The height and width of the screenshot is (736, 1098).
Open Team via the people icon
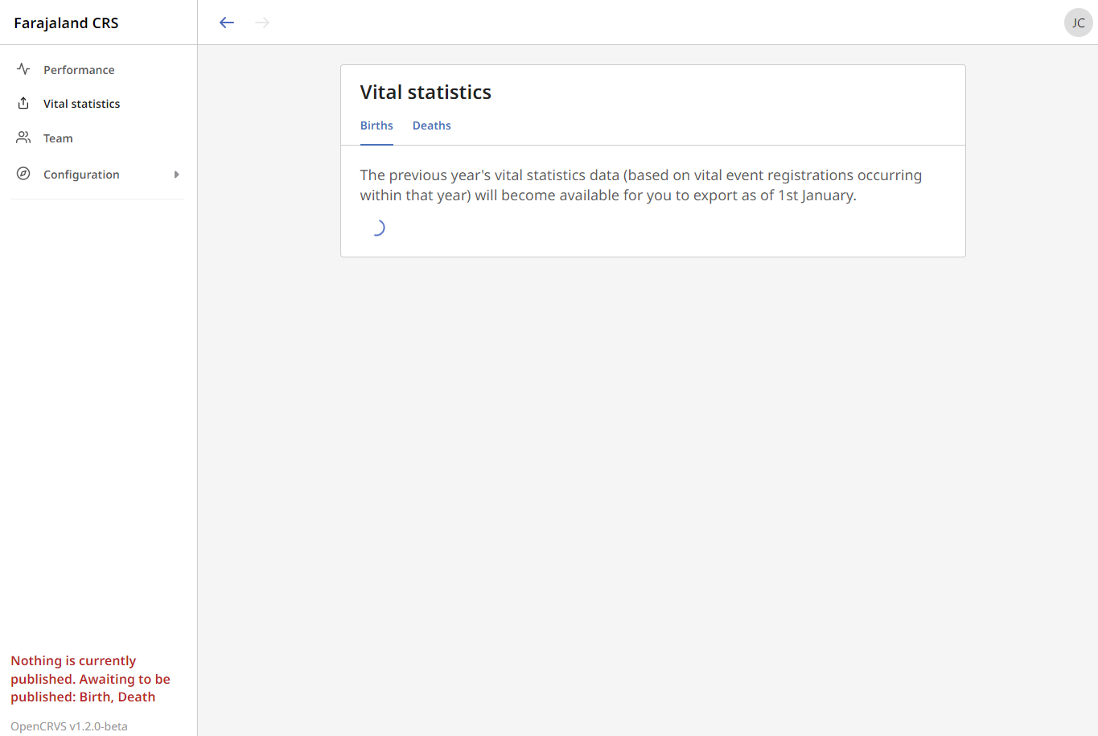click(23, 138)
